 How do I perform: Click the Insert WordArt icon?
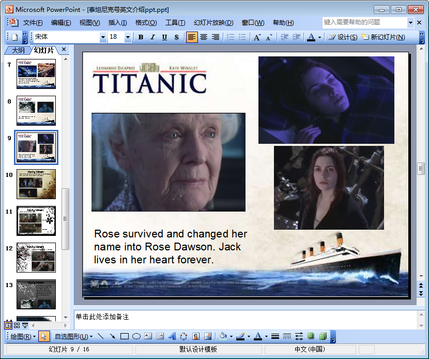(x=172, y=336)
